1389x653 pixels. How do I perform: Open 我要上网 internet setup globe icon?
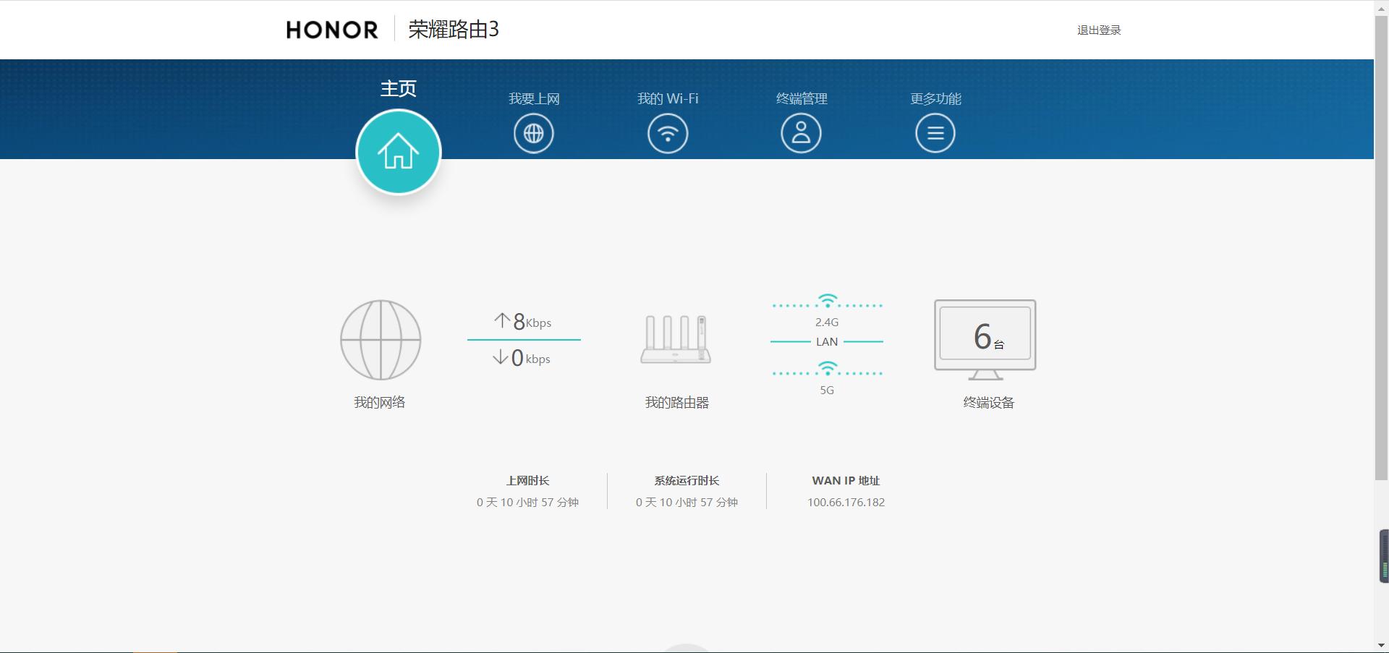(533, 132)
